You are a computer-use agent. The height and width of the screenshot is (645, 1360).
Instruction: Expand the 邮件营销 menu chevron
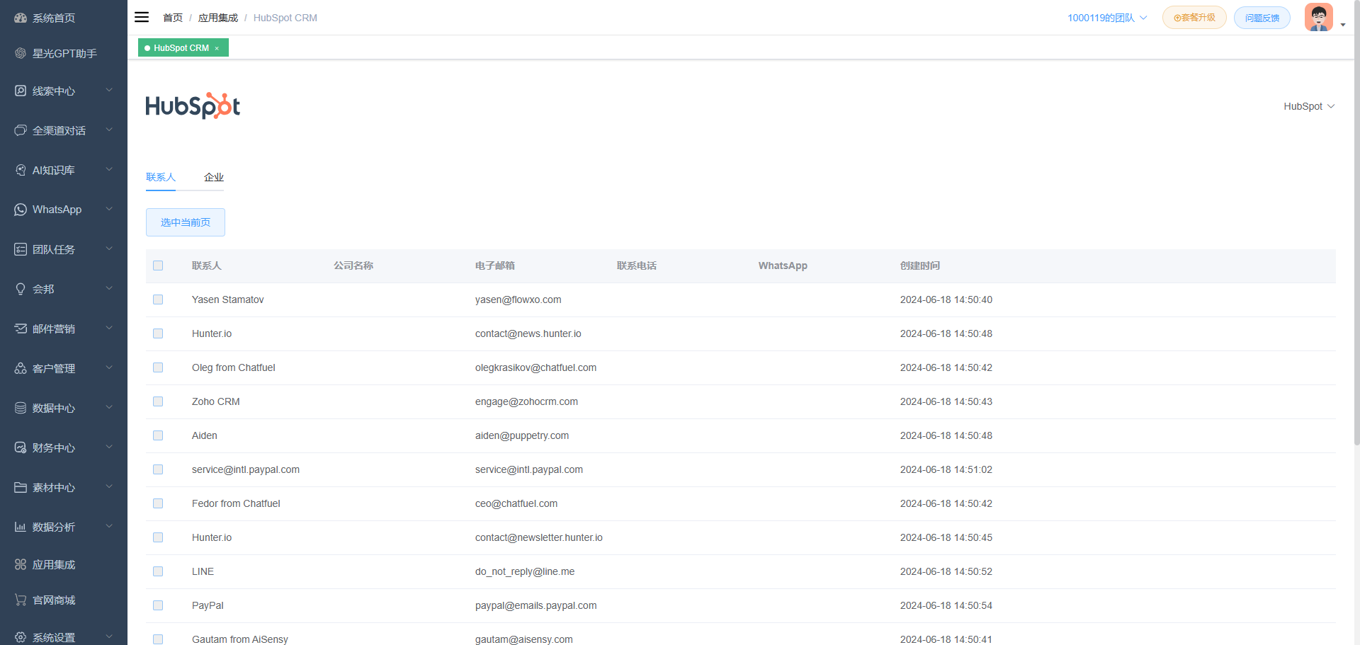pos(109,328)
